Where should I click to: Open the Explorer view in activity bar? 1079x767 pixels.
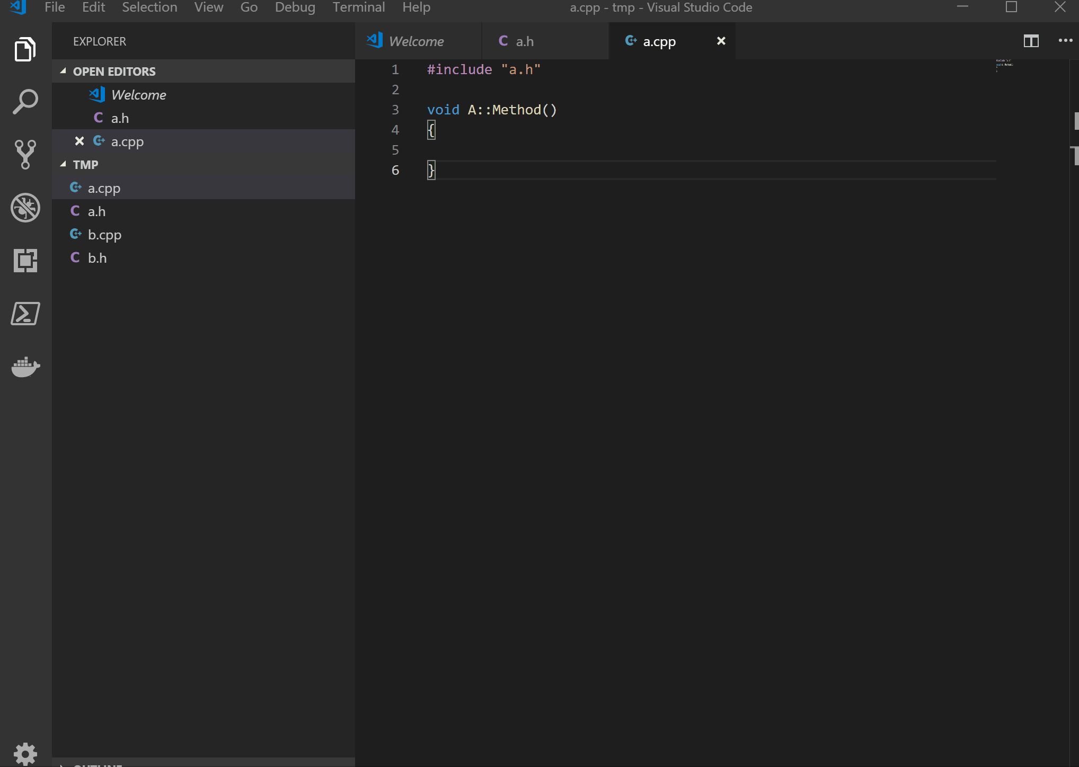click(x=25, y=49)
